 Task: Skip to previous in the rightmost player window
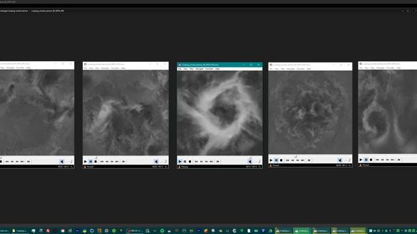pyautogui.click(x=377, y=160)
